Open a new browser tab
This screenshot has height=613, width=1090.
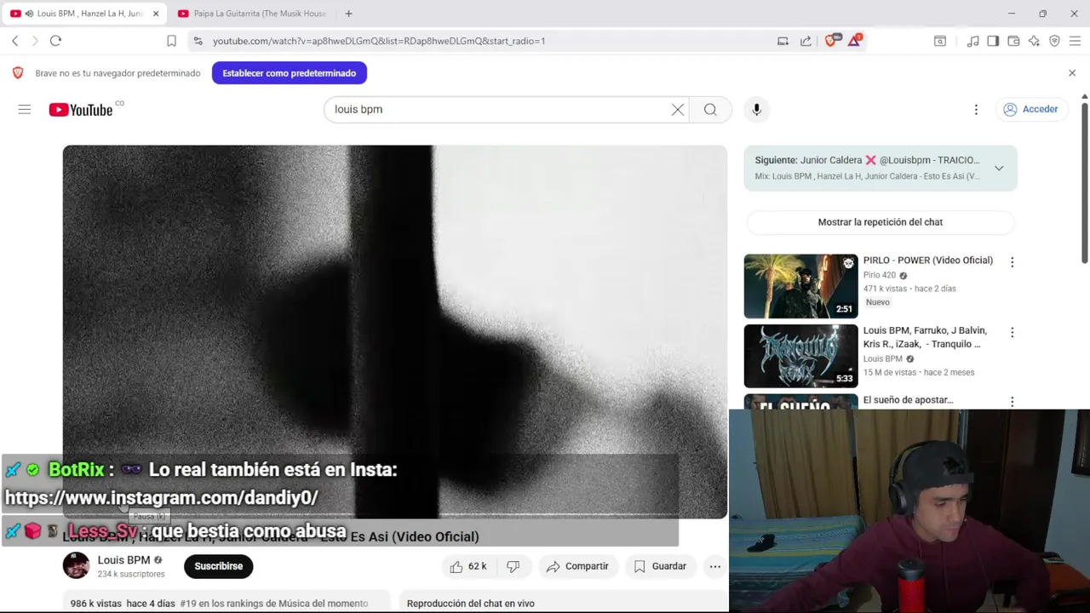348,14
